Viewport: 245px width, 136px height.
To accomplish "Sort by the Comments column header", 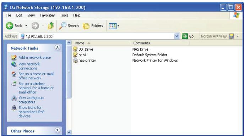I will click(x=160, y=43).
